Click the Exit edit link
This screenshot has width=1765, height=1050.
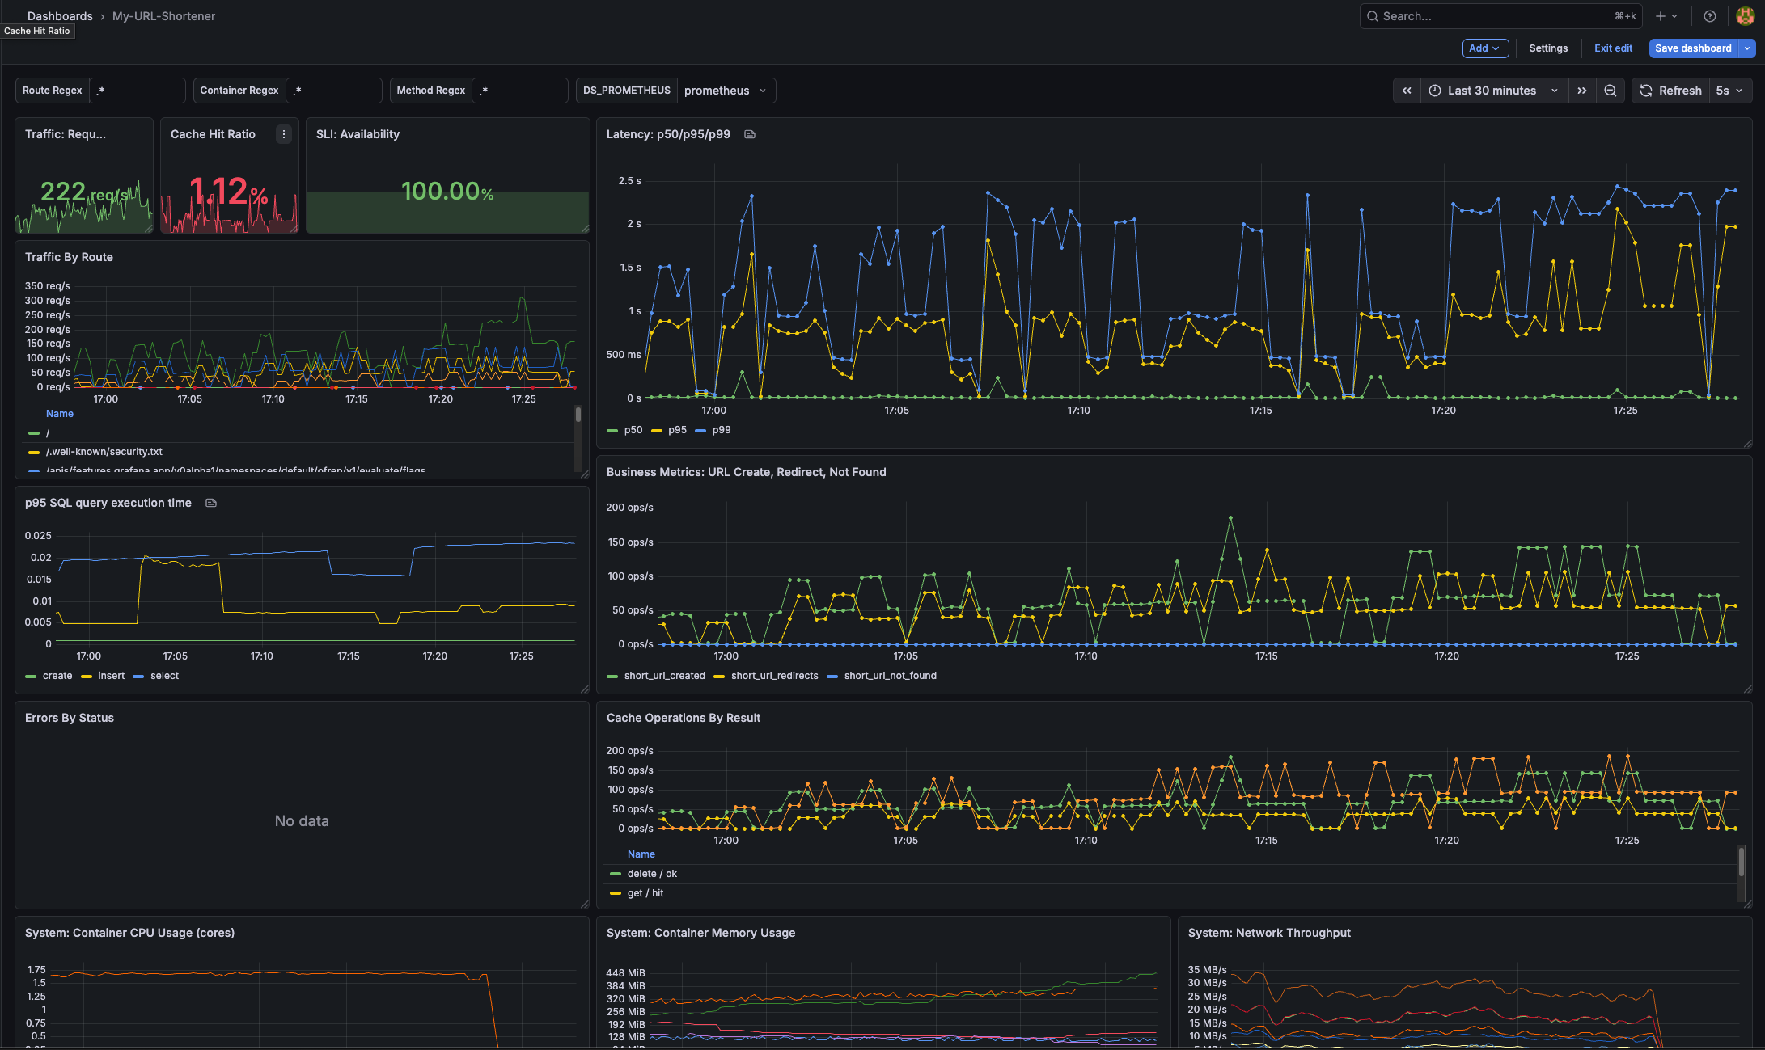tap(1613, 48)
